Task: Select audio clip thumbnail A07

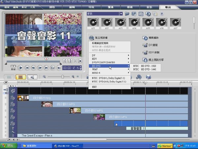Action: [x=176, y=23]
